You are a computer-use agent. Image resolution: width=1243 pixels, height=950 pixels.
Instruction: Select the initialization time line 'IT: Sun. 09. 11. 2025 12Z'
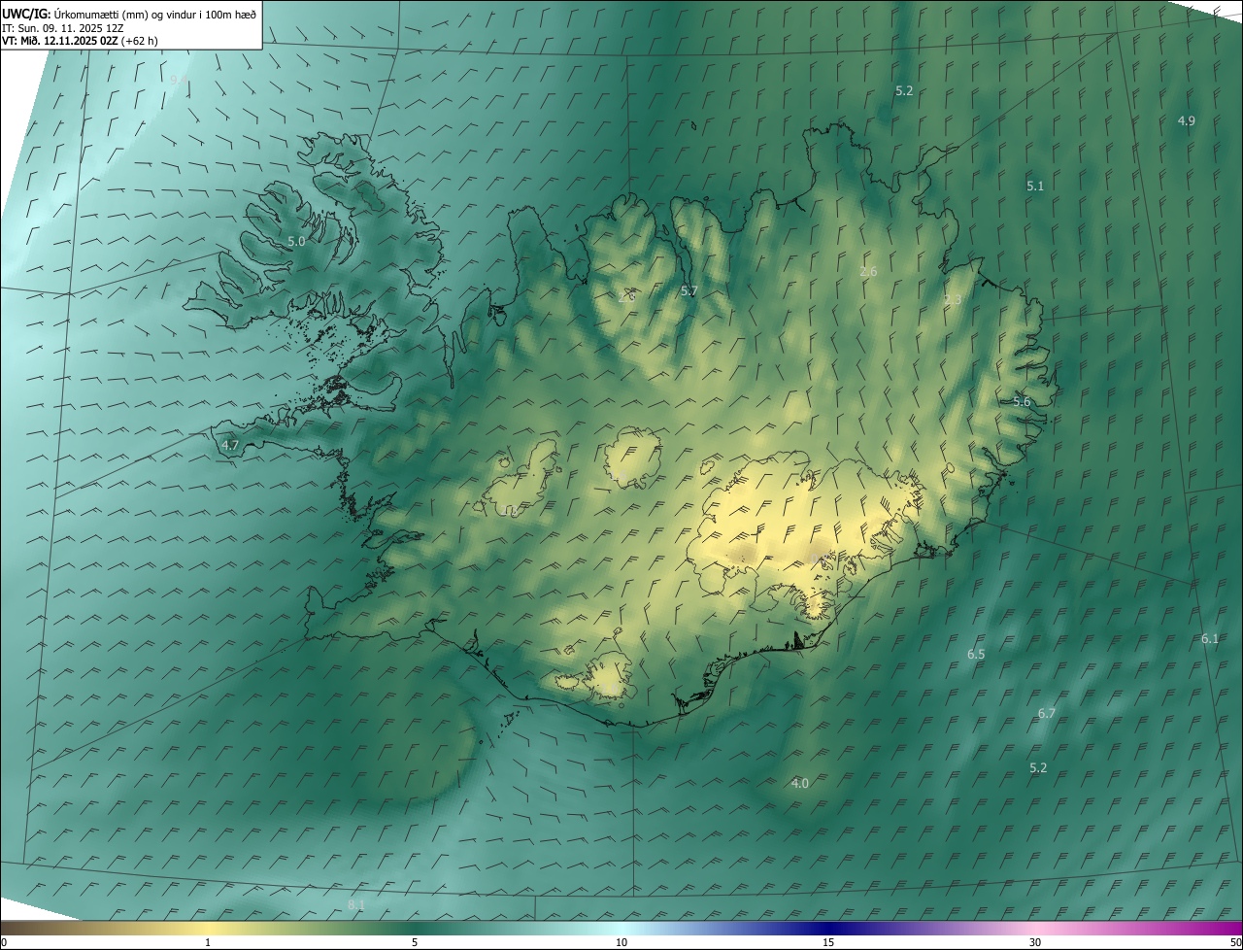(63, 27)
